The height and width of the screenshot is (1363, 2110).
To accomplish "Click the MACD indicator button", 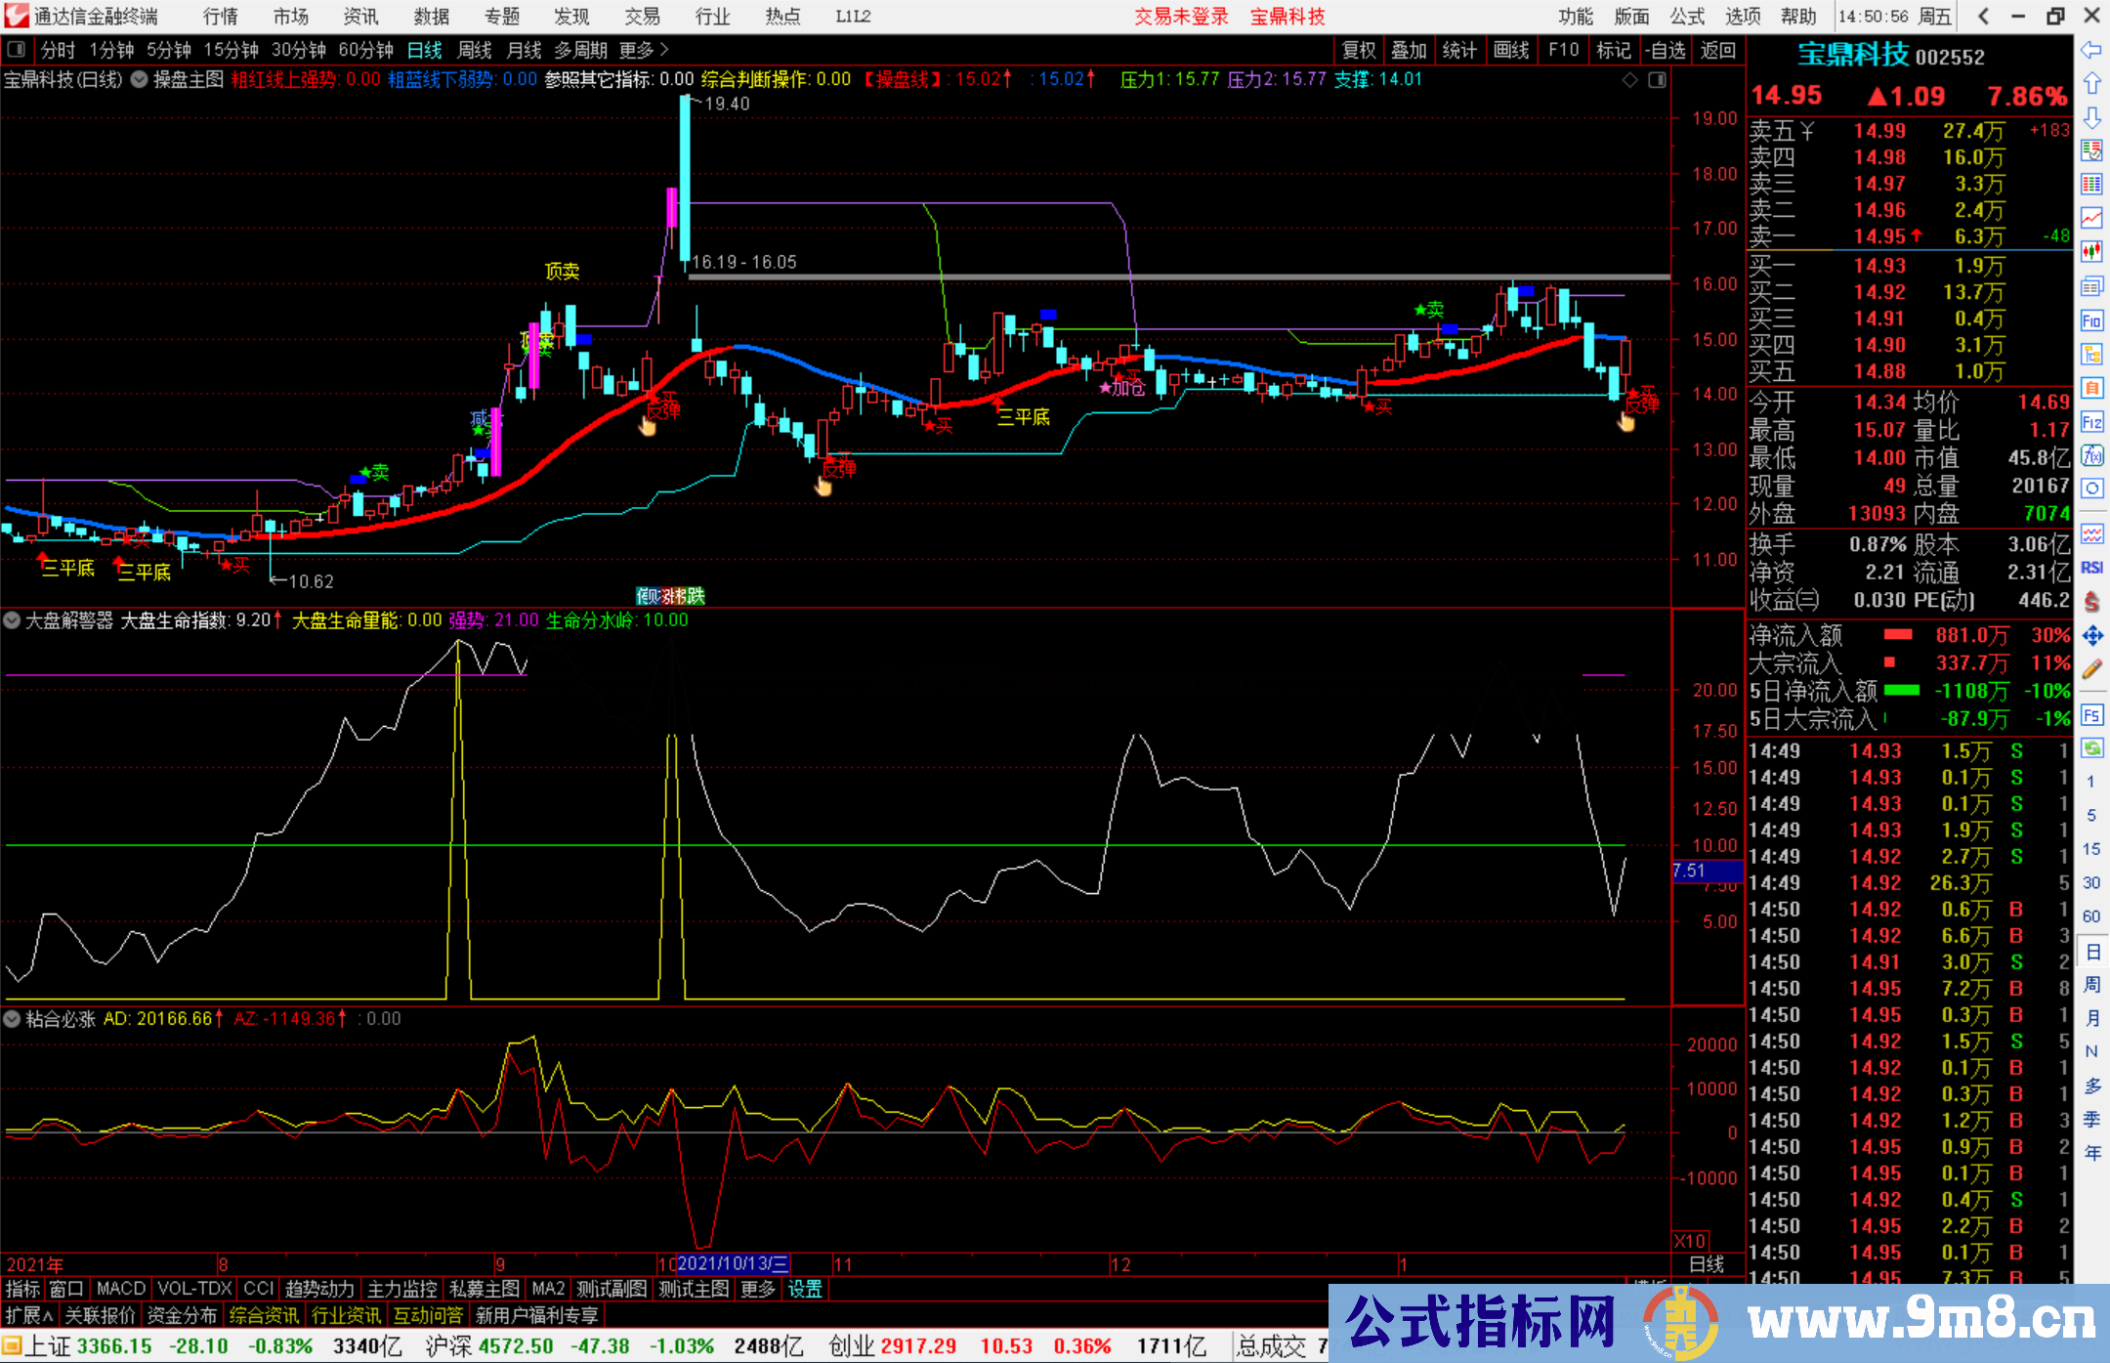I will tap(121, 1289).
